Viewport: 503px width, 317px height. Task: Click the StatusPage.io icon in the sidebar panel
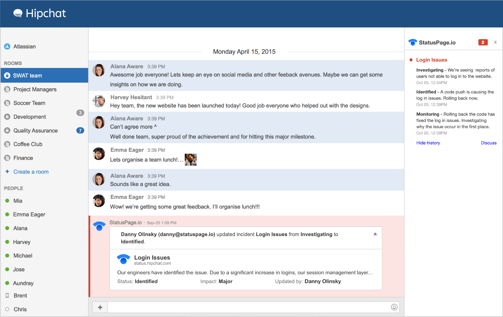coord(412,42)
